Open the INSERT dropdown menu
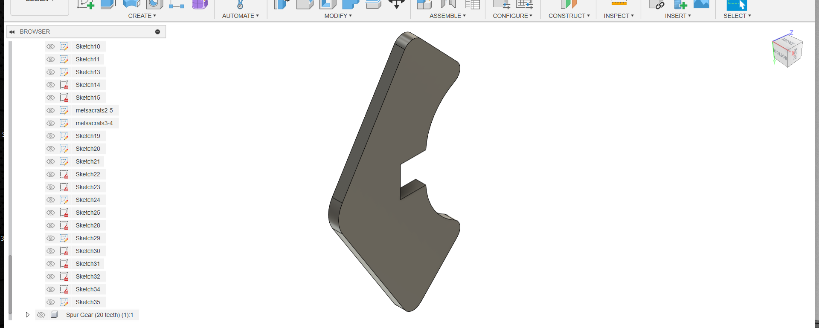The width and height of the screenshot is (819, 328). [678, 16]
